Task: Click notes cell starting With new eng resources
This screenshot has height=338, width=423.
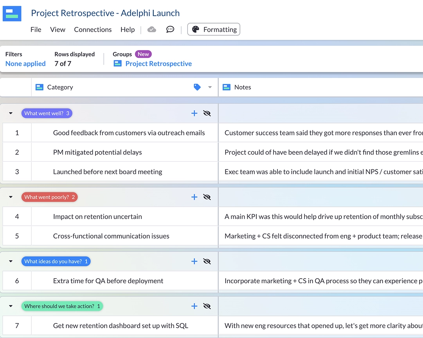Action: [x=321, y=325]
